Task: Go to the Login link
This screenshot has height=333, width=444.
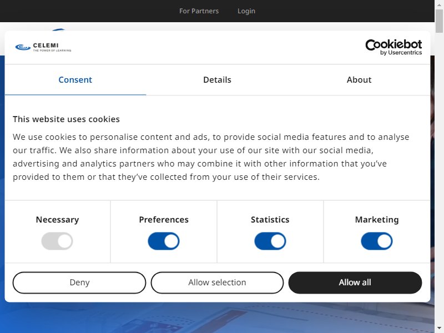Action: click(x=246, y=11)
